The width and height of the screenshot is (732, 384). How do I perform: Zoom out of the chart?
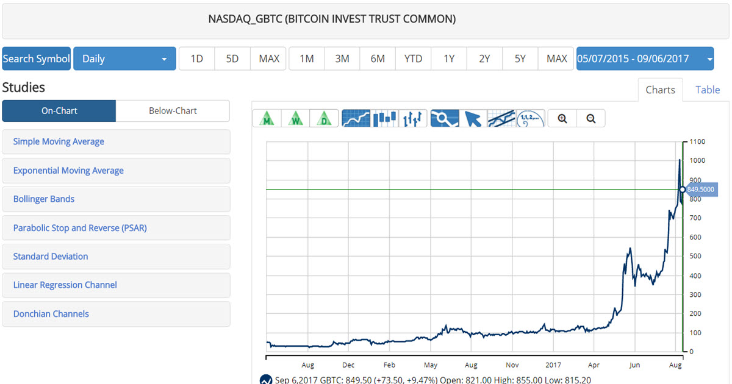click(590, 118)
